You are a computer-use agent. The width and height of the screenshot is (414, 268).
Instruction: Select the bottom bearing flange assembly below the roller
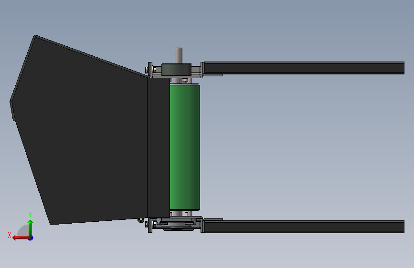tap(176, 225)
